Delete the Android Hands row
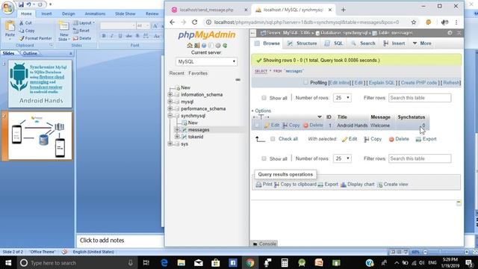This screenshot has width=478, height=269. 313,126
